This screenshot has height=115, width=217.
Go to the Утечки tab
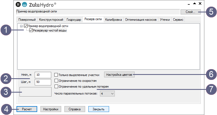pos(165,20)
